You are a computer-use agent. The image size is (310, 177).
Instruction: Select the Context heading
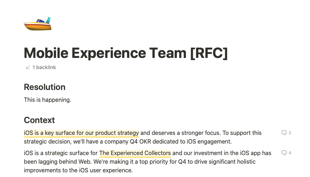pyautogui.click(x=39, y=120)
